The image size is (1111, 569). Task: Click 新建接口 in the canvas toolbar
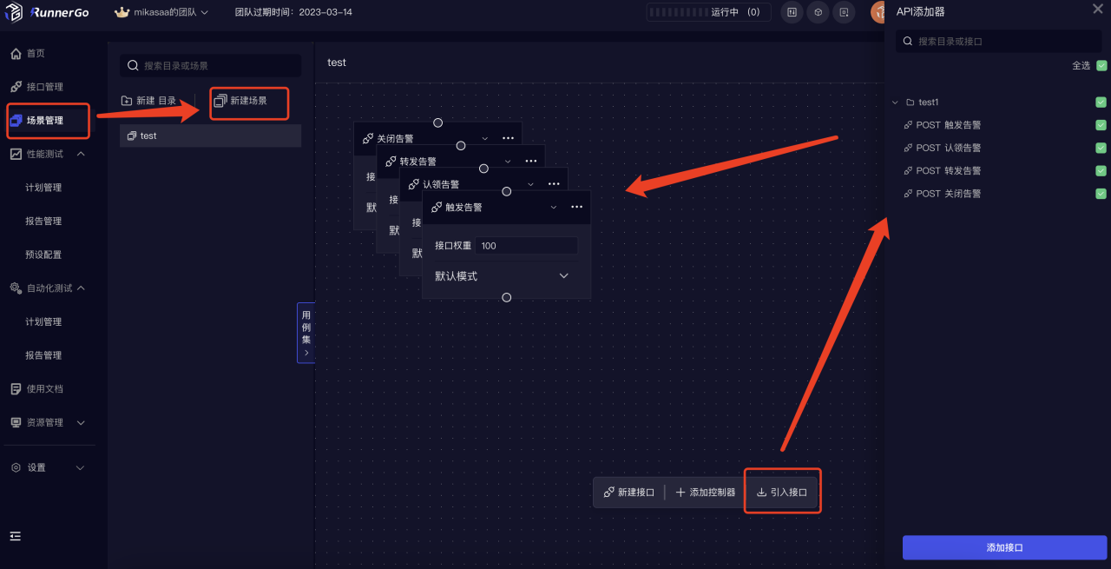(629, 493)
